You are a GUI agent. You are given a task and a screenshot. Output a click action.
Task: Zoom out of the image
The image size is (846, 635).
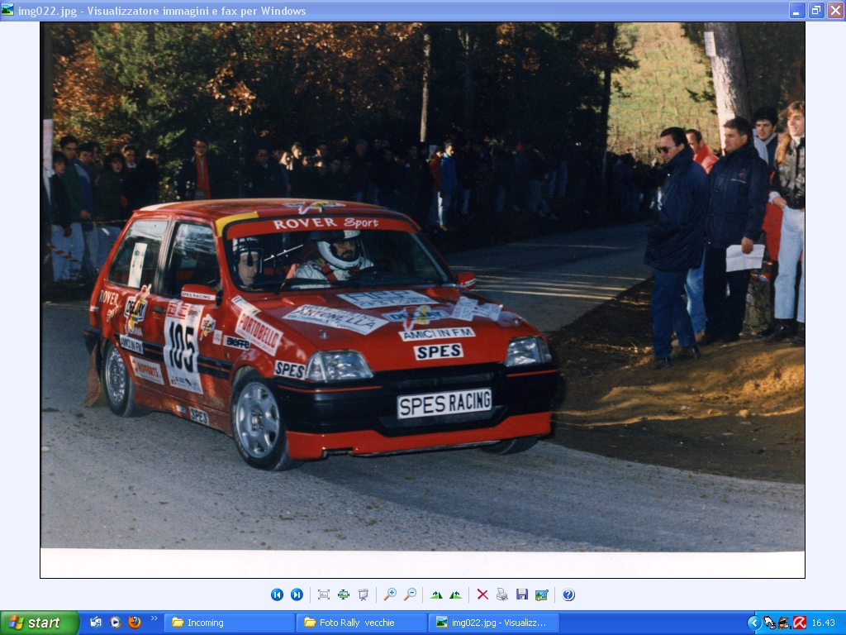point(410,594)
